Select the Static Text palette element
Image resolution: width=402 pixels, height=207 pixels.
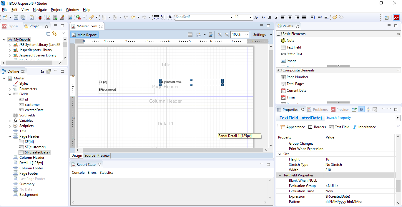294,54
